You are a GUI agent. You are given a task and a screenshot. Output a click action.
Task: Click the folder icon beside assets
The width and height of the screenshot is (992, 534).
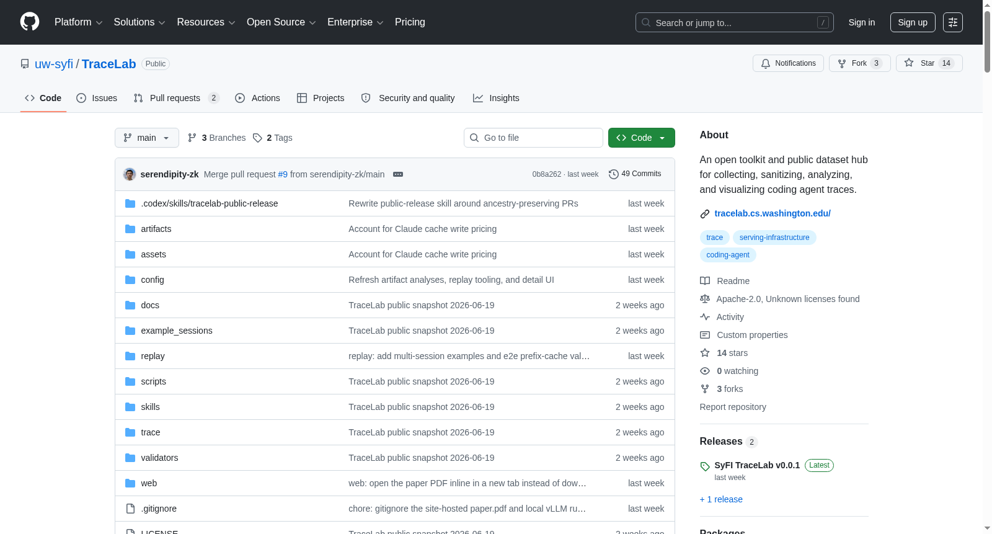tap(130, 254)
